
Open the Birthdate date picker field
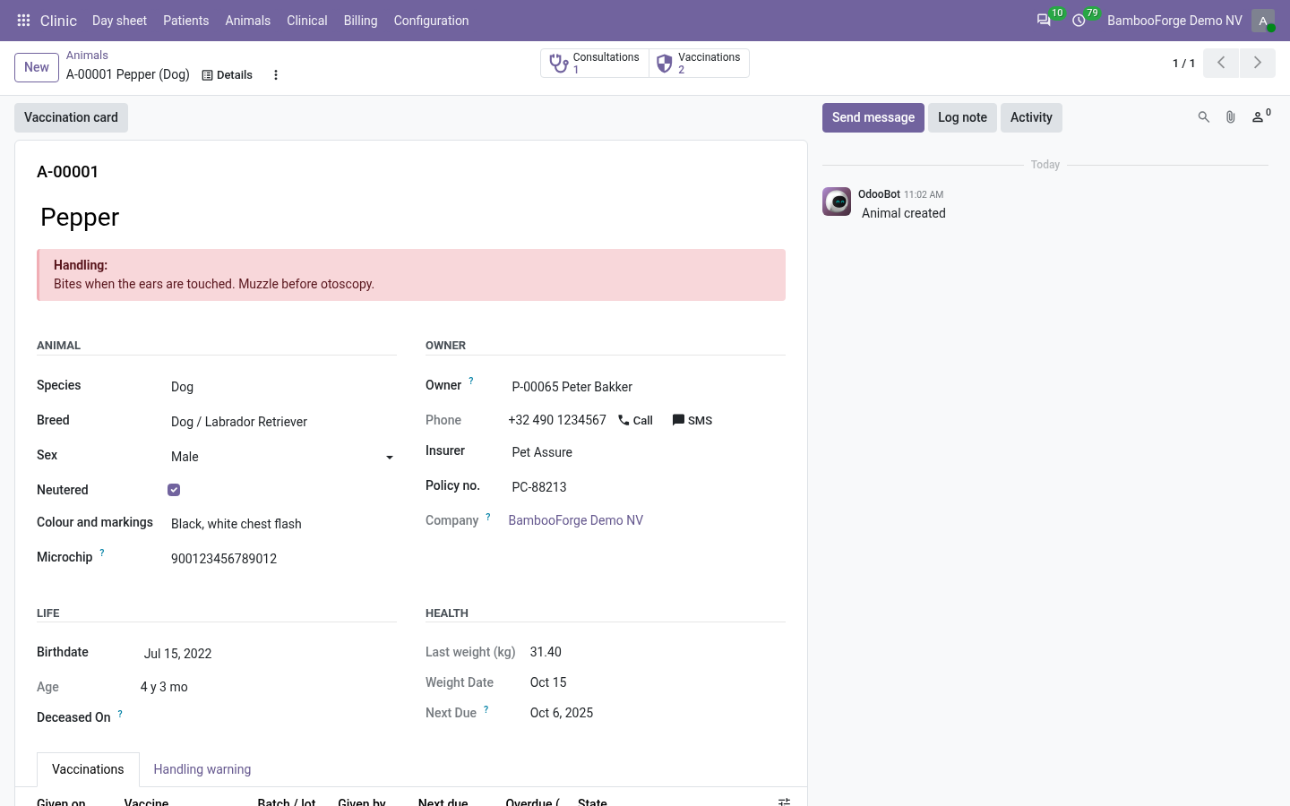click(269, 654)
